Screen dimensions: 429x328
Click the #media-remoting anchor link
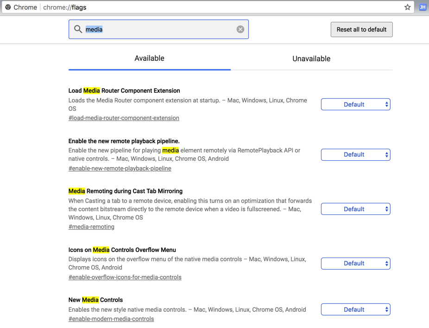pyautogui.click(x=91, y=227)
